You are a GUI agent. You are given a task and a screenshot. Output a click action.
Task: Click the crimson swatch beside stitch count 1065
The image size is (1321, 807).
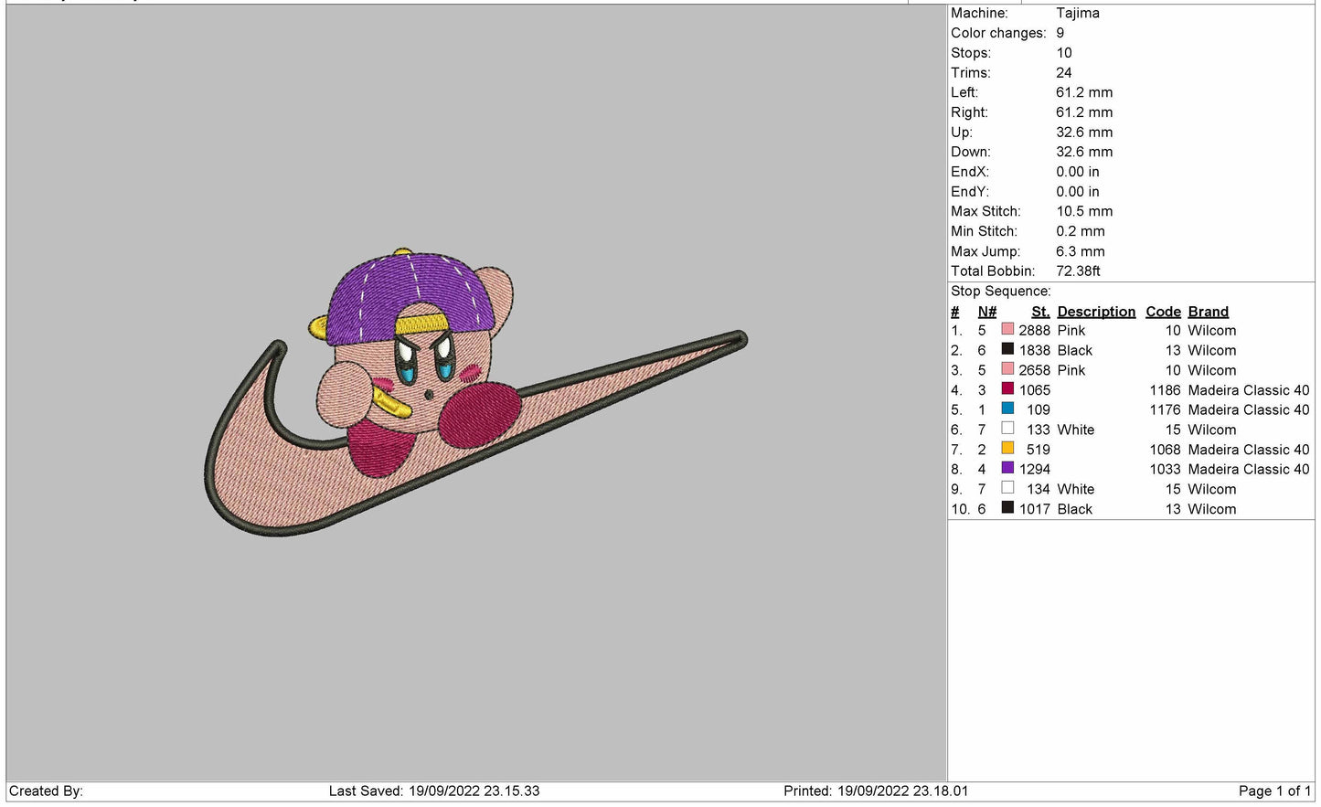coord(1007,389)
